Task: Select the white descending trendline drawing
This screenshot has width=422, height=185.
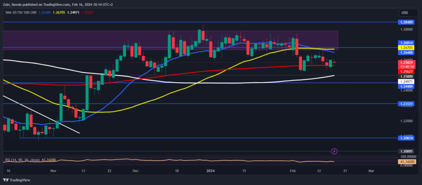Action: tap(41, 115)
